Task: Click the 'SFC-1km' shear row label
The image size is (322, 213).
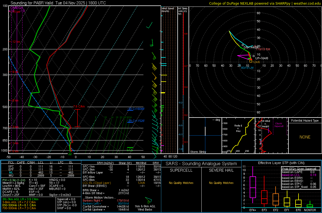Action: pyautogui.click(x=89, y=166)
